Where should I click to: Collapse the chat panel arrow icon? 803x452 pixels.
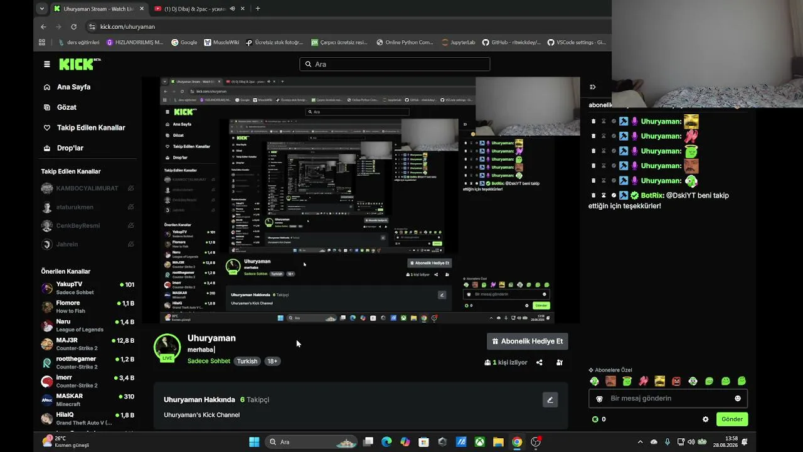click(x=593, y=87)
